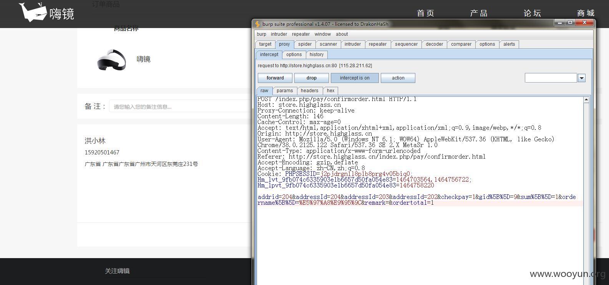
Task: Click the 关注嗨镜 footer heading
Action: pos(117,271)
